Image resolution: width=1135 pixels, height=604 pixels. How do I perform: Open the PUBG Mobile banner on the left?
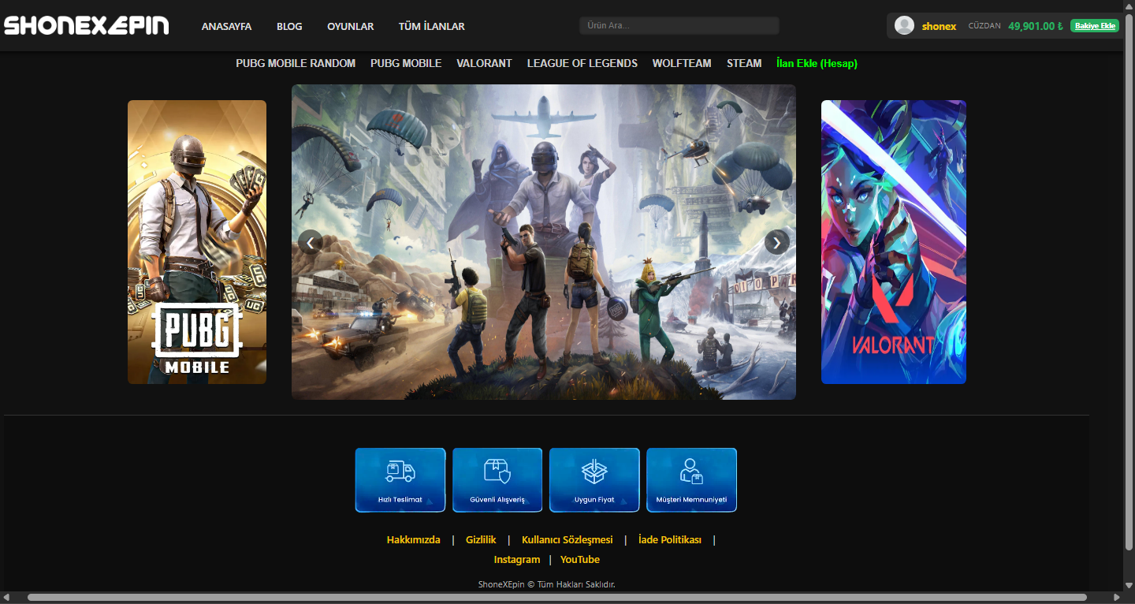coord(197,242)
